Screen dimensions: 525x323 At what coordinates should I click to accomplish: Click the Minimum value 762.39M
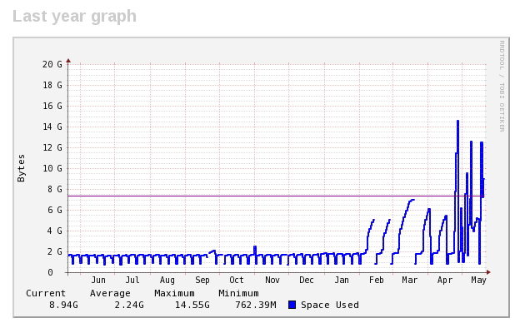click(x=256, y=305)
